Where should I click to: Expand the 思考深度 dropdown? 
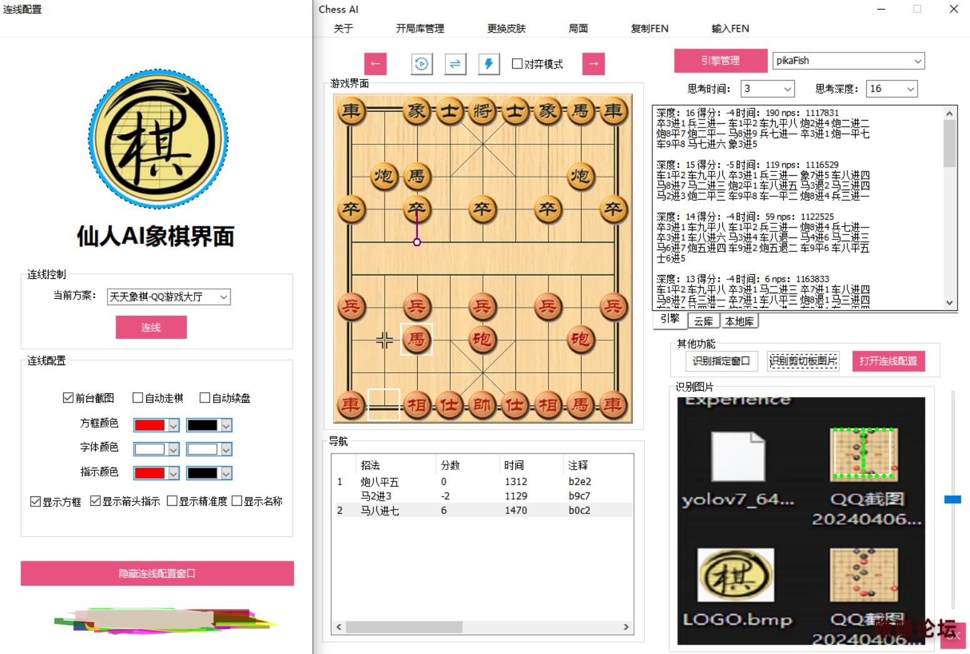[892, 89]
